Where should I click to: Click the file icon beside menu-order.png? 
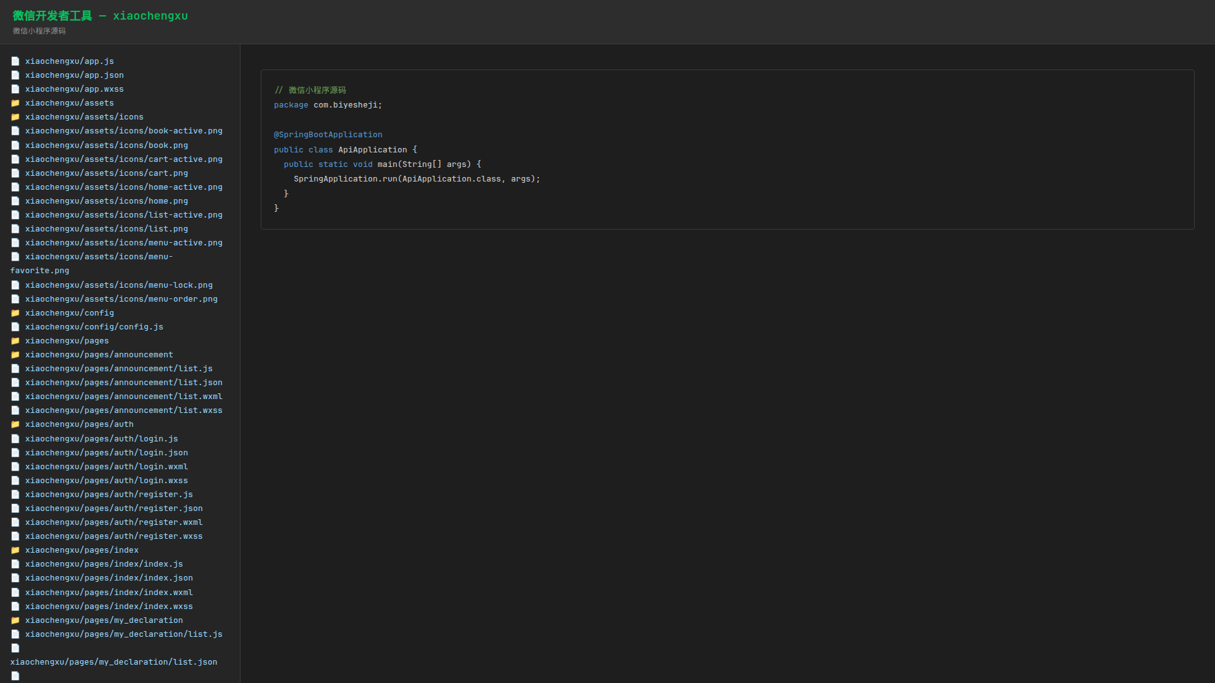click(15, 299)
